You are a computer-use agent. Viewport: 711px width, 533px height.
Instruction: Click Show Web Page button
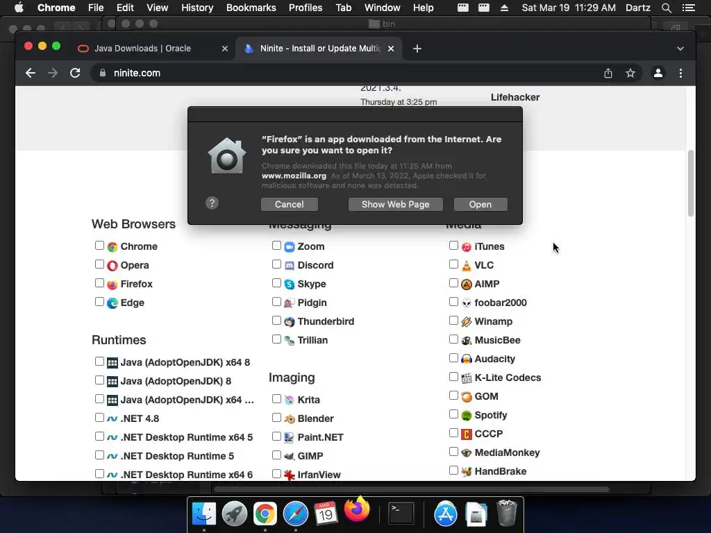395,205
